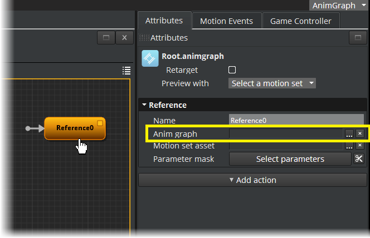The height and width of the screenshot is (238, 370).
Task: Click the list view icon above graph
Action: 126,70
